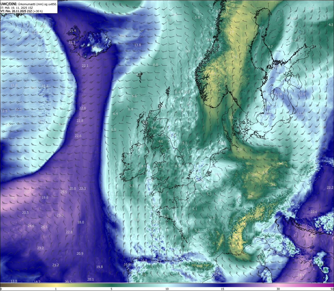Click the 20.0 value beside 22.3

(x=73, y=189)
